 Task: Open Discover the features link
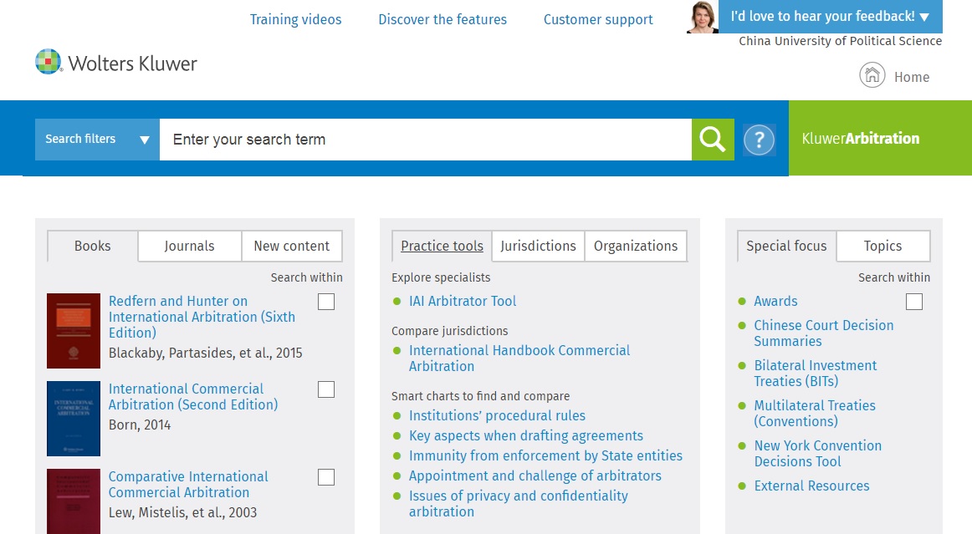click(443, 20)
